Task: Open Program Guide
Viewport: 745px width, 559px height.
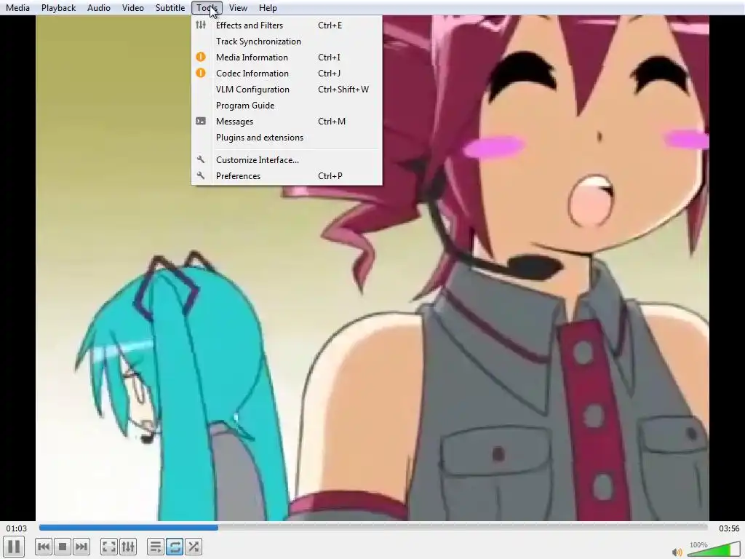Action: 287,106
